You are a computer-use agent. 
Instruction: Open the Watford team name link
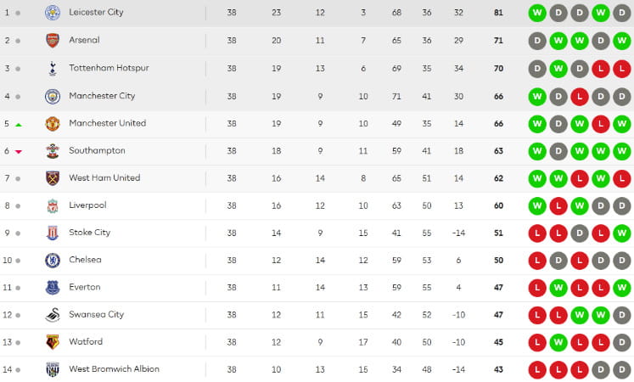(x=86, y=341)
